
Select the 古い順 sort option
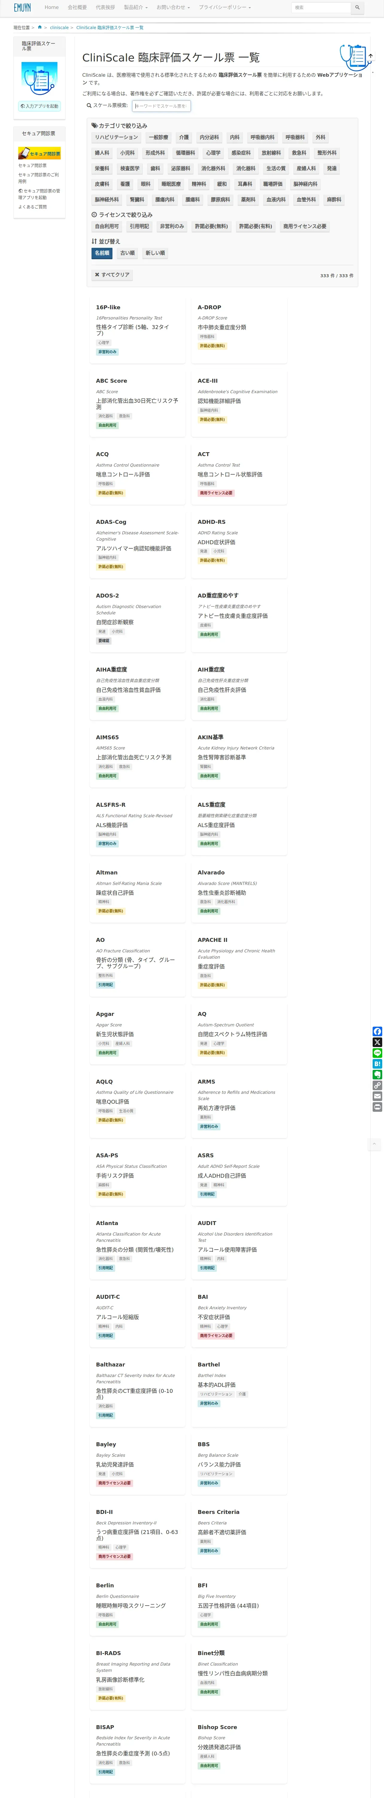[x=127, y=253]
